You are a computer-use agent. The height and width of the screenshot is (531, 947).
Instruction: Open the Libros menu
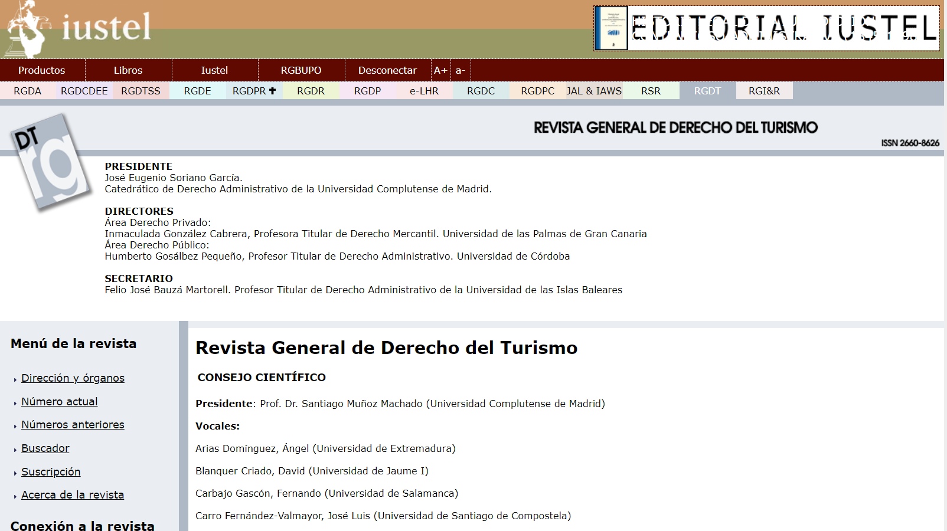(x=128, y=70)
